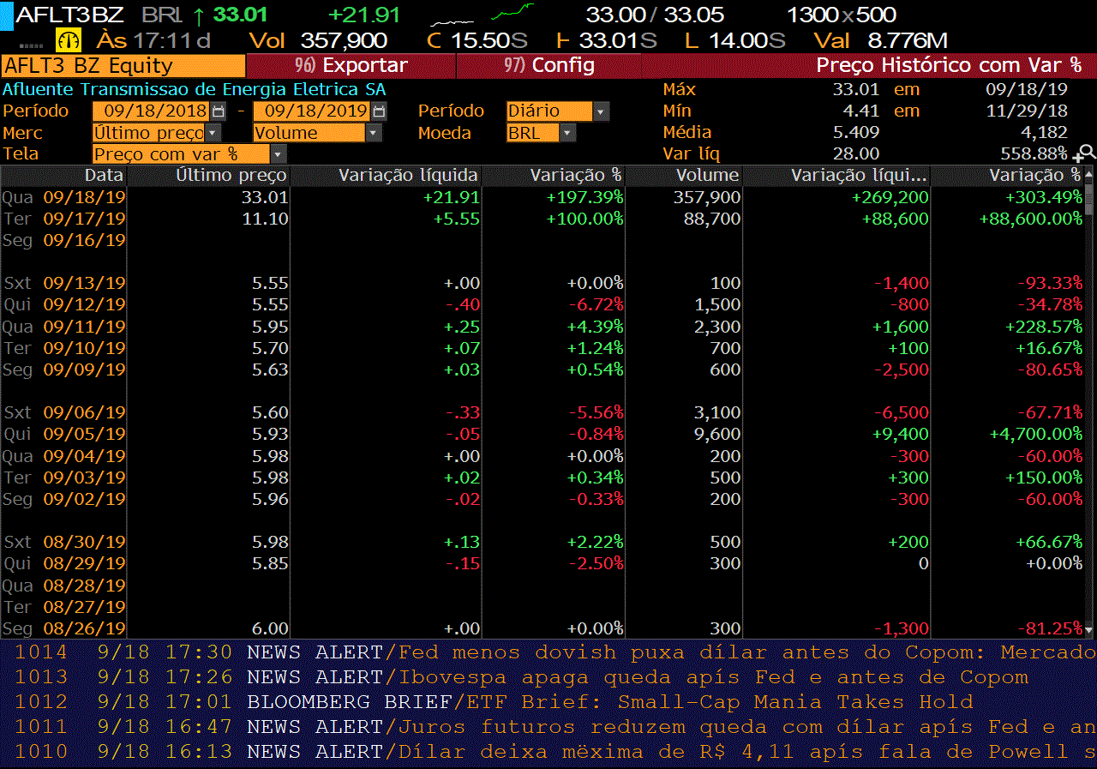Open the start date calendar picker
Screen dimensions: 1097x769
(x=219, y=111)
